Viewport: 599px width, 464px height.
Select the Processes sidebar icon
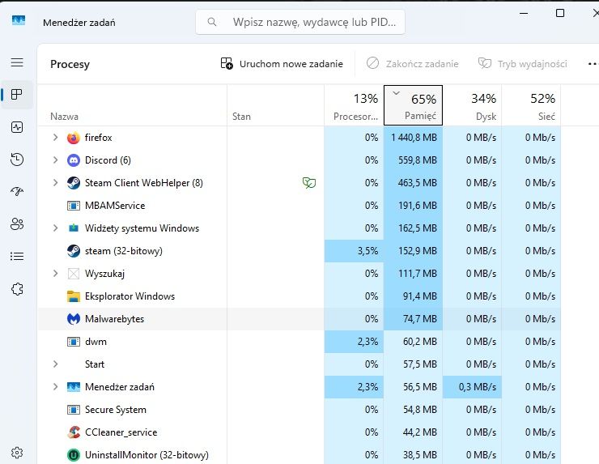click(17, 95)
